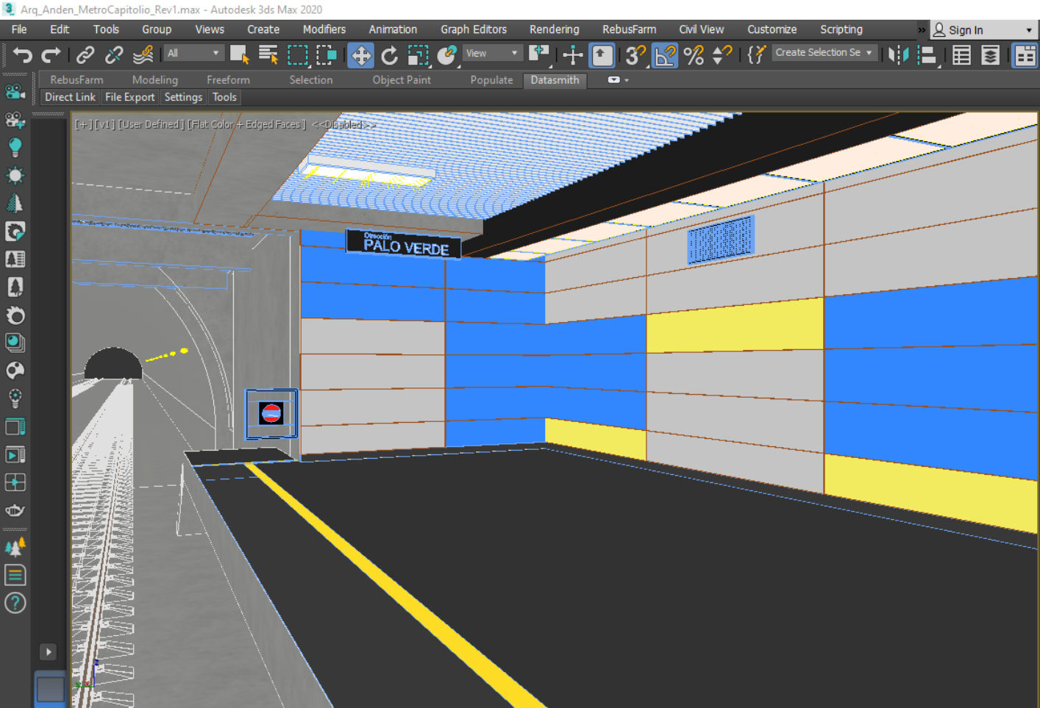This screenshot has height=708, width=1040.
Task: Click the Datasmith Tools button
Action: tap(224, 97)
